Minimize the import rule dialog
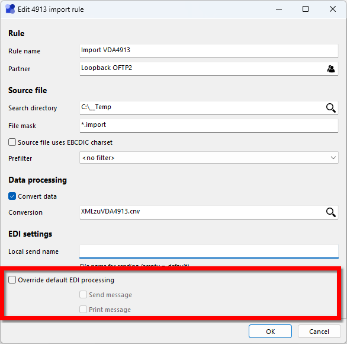Image resolution: width=347 pixels, height=344 pixels. point(279,9)
